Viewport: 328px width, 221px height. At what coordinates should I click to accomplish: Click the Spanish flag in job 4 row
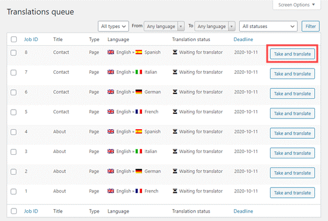tap(139, 132)
